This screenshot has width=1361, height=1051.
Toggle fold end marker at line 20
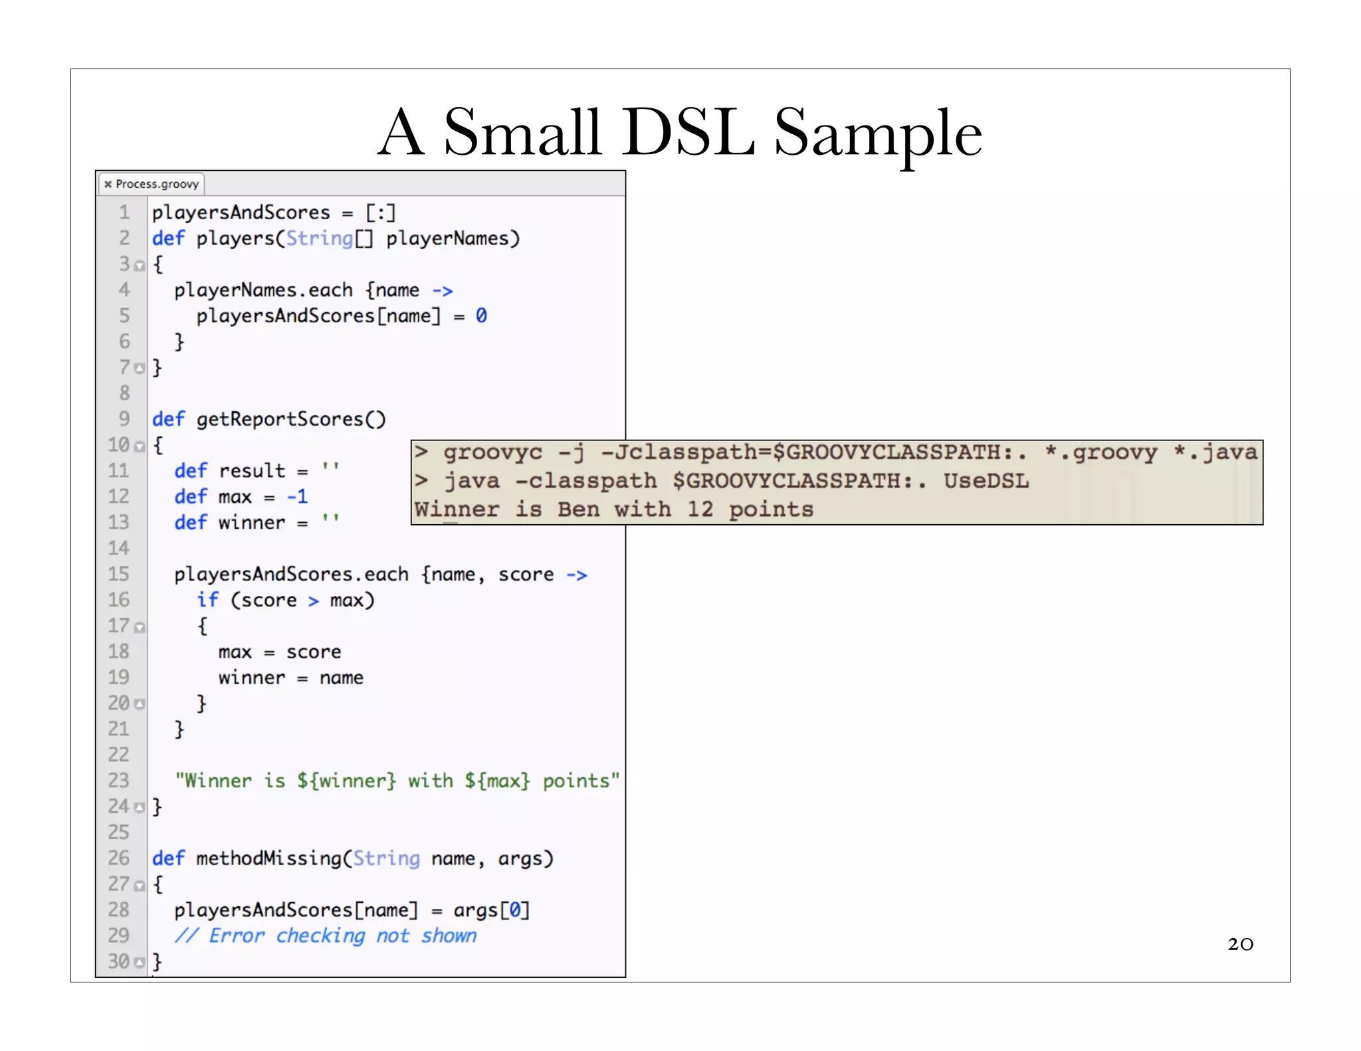140,704
